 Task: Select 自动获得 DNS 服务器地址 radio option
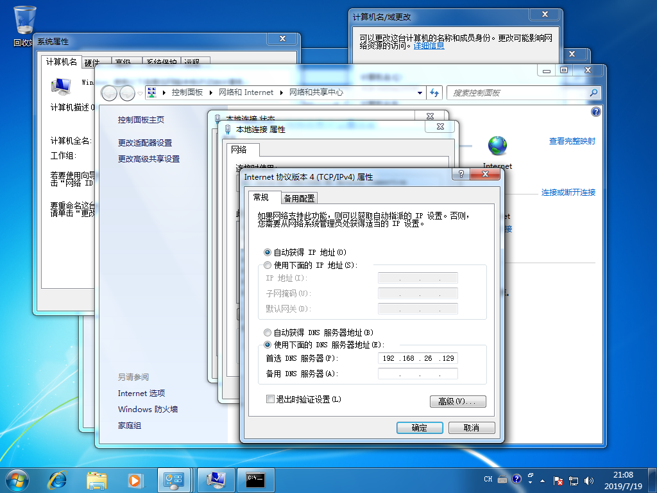(x=268, y=333)
